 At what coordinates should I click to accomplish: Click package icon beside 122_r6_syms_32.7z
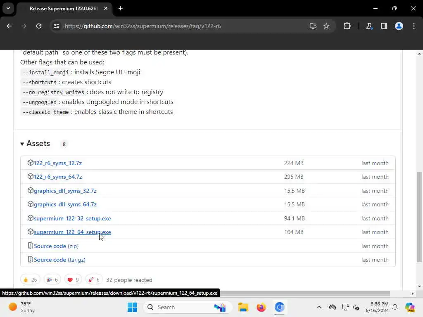[30, 163]
